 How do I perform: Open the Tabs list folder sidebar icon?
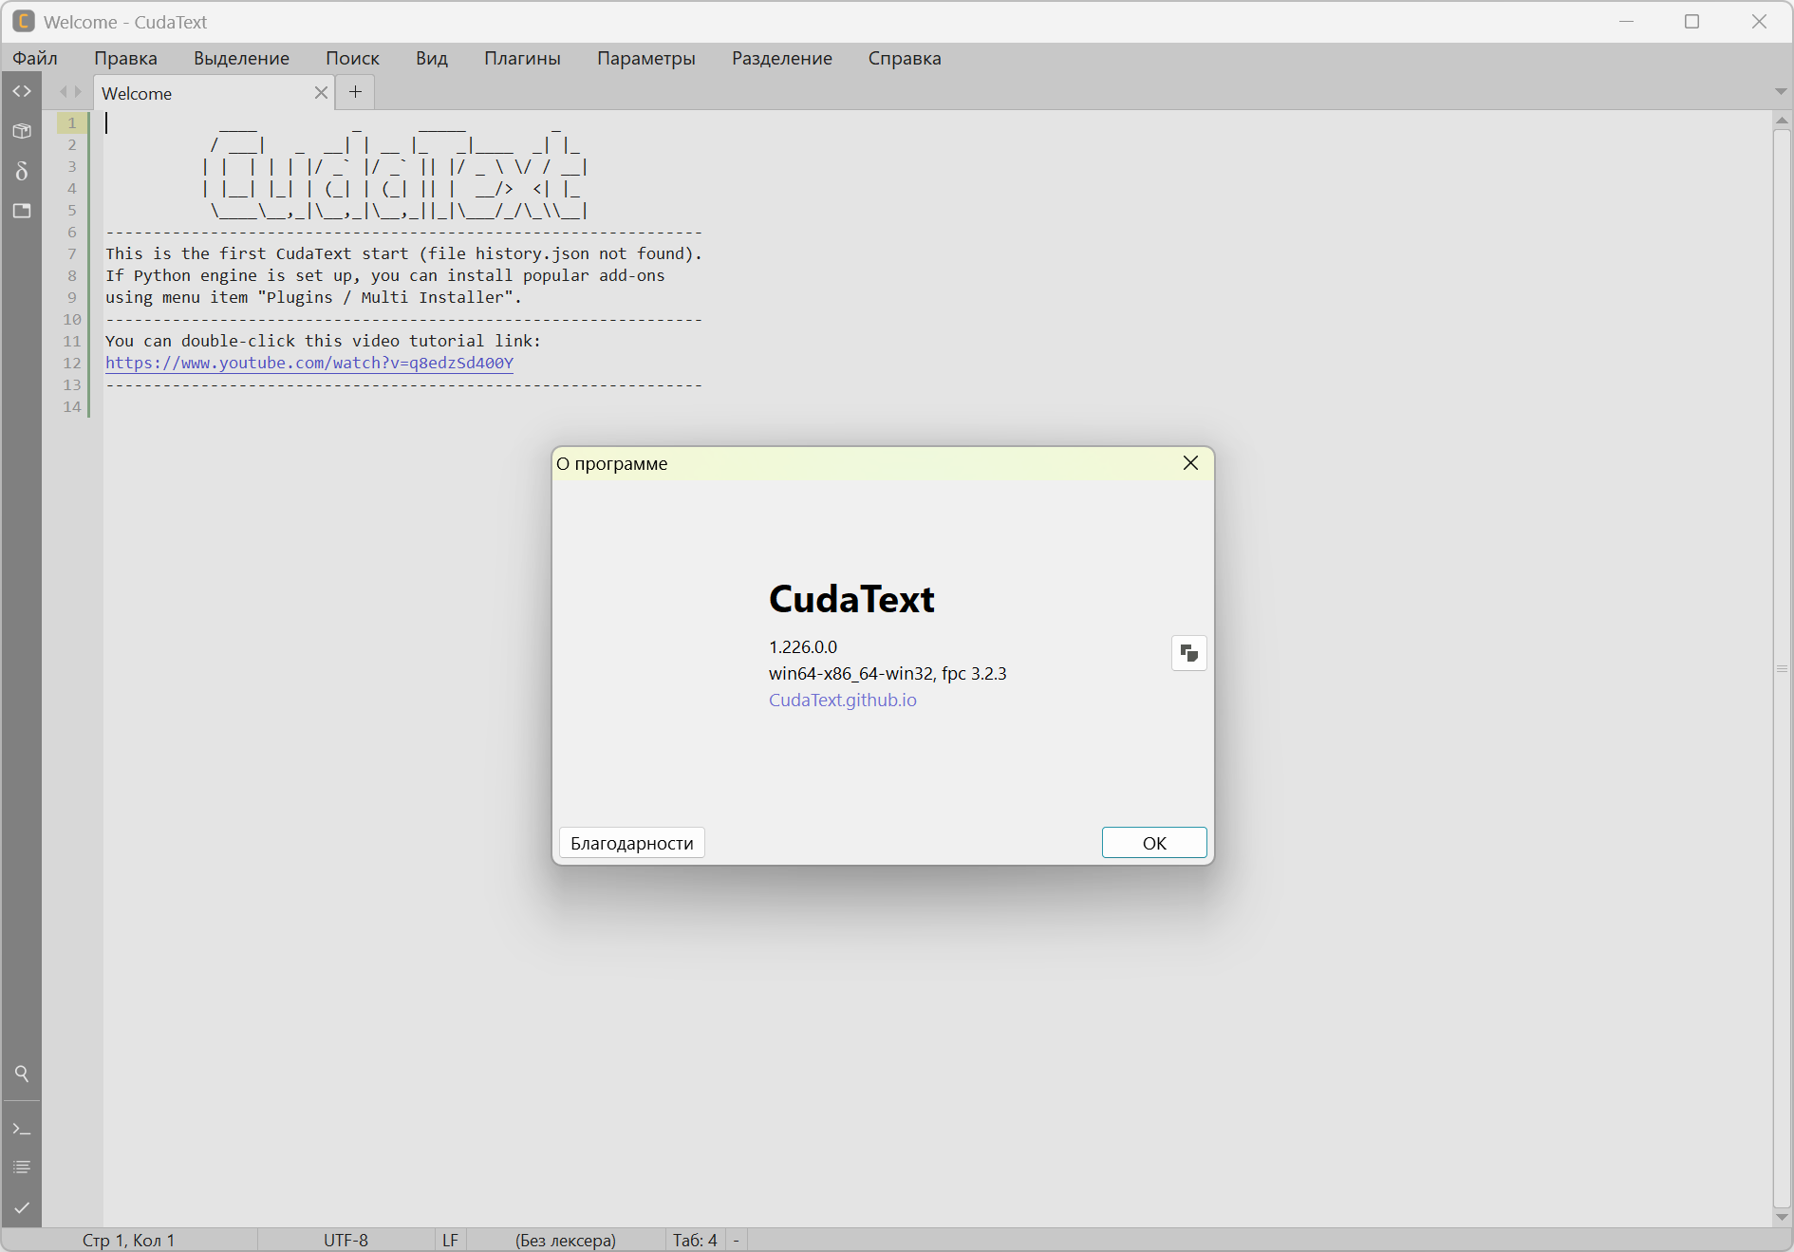click(22, 211)
